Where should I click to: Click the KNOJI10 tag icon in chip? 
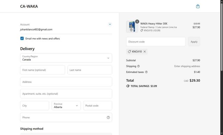point(129,52)
